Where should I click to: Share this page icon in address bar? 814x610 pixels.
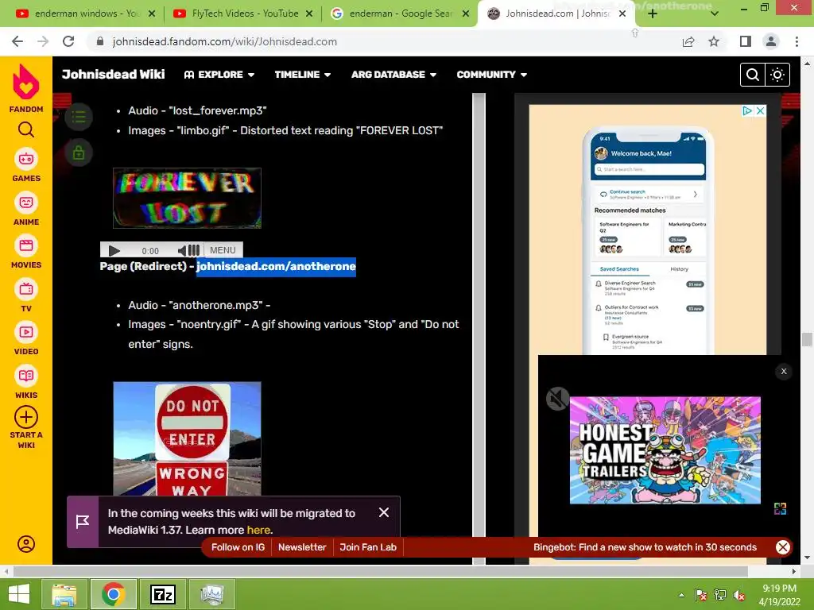[x=688, y=41]
